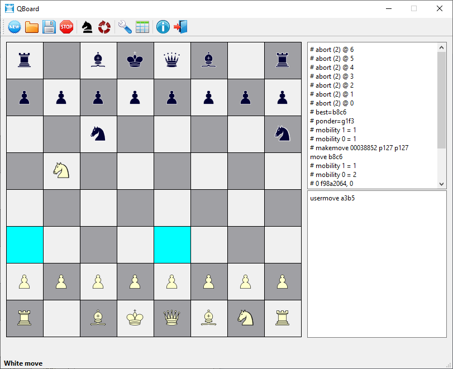Click '# makemove 00038852 p127 p127' line

(359, 148)
